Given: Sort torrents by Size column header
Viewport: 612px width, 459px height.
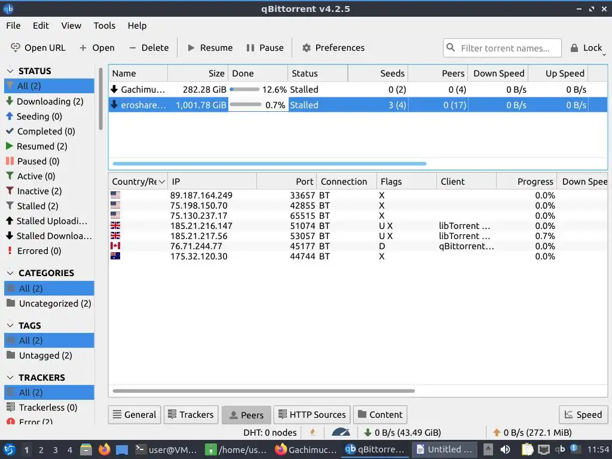Looking at the screenshot, I should click(x=198, y=73).
